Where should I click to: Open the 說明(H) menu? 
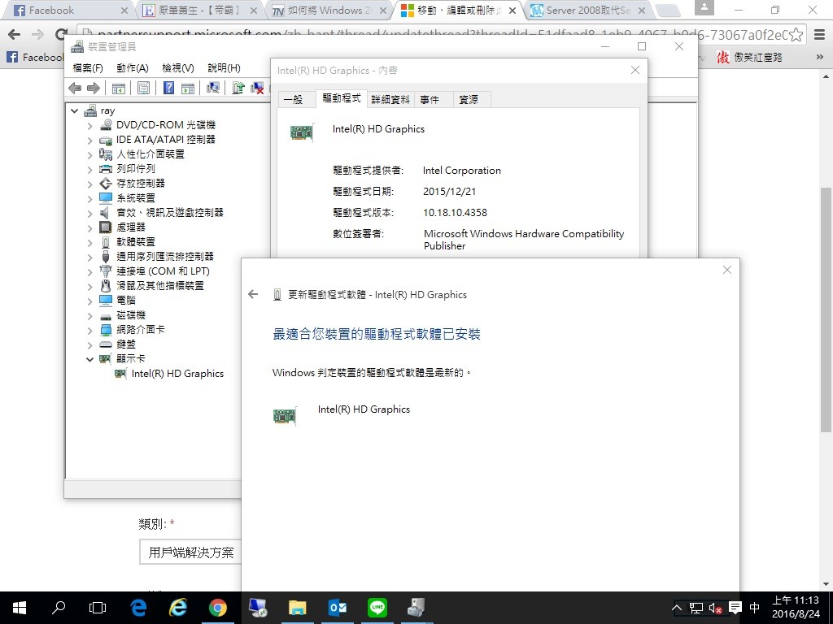(224, 68)
